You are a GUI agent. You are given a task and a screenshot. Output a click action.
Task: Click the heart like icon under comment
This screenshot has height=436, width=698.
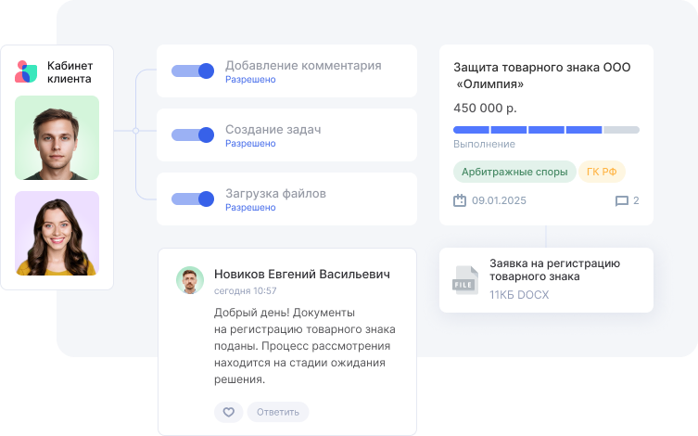click(x=228, y=412)
